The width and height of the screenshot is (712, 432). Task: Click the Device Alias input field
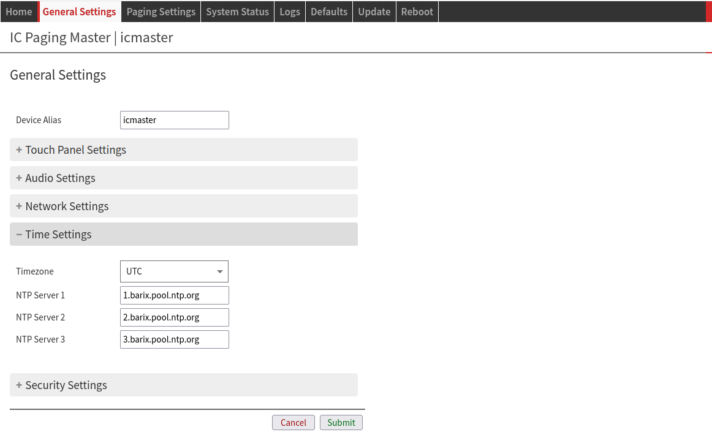[x=174, y=120]
